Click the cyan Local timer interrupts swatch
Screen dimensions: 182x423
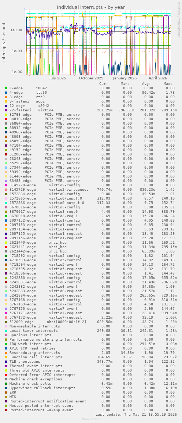(6, 331)
